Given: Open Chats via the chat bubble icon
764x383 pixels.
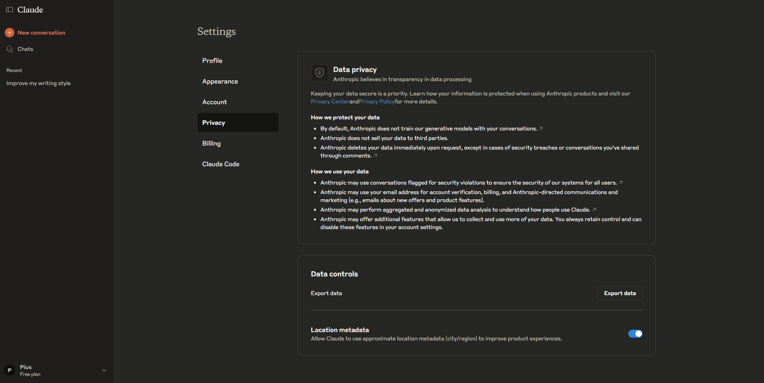Looking at the screenshot, I should 10,49.
